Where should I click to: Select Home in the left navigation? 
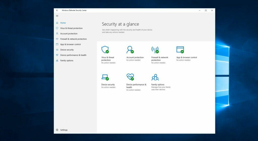point(63,23)
